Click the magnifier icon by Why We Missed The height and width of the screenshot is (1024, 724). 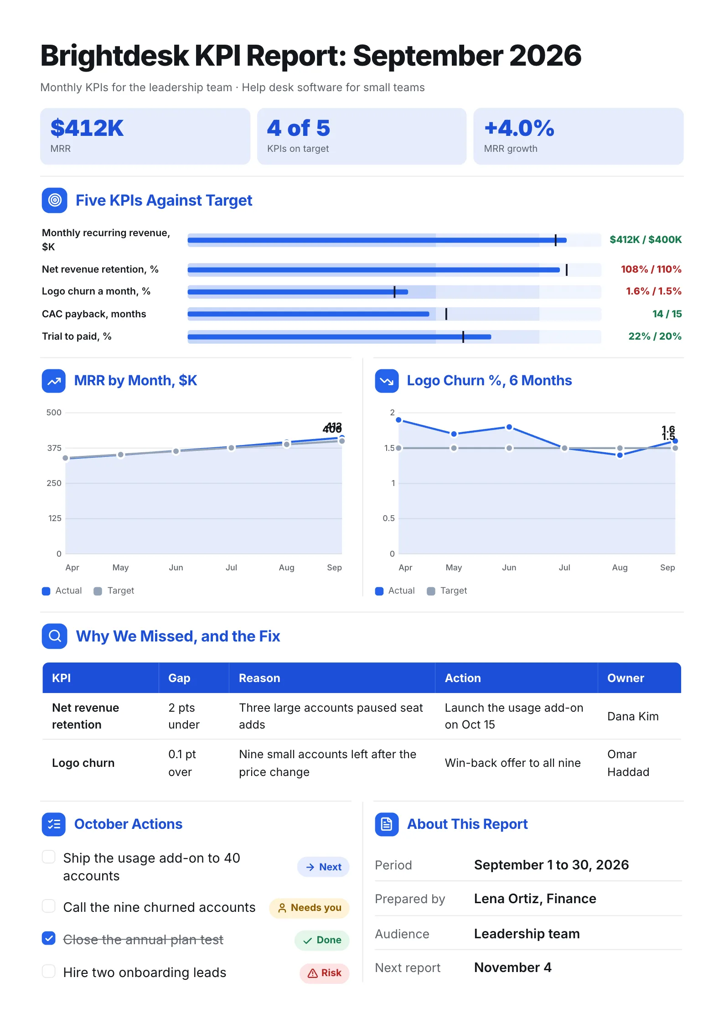pos(55,636)
